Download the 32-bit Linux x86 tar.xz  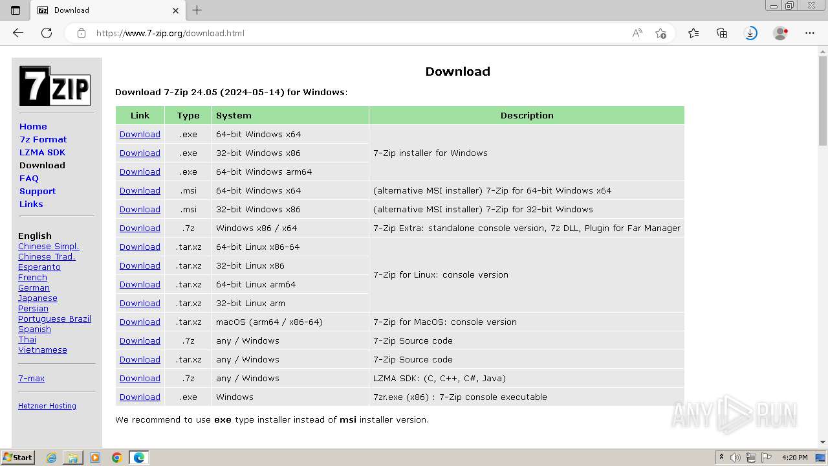pos(140,265)
